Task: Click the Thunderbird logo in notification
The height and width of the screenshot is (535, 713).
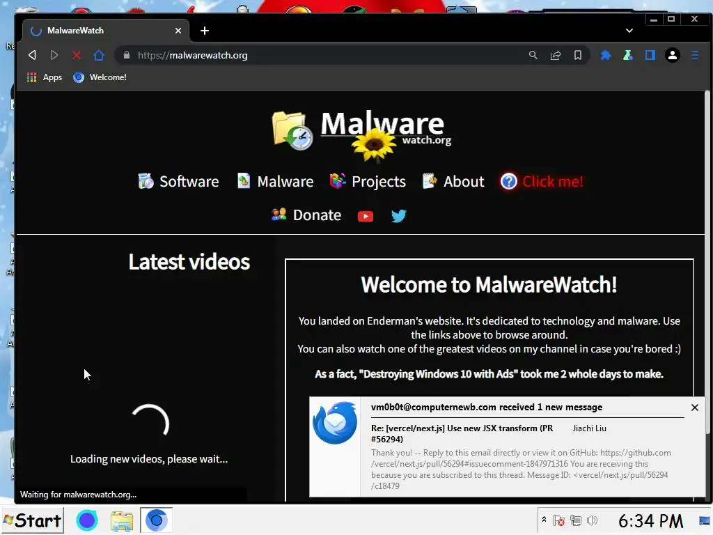Action: coord(335,423)
